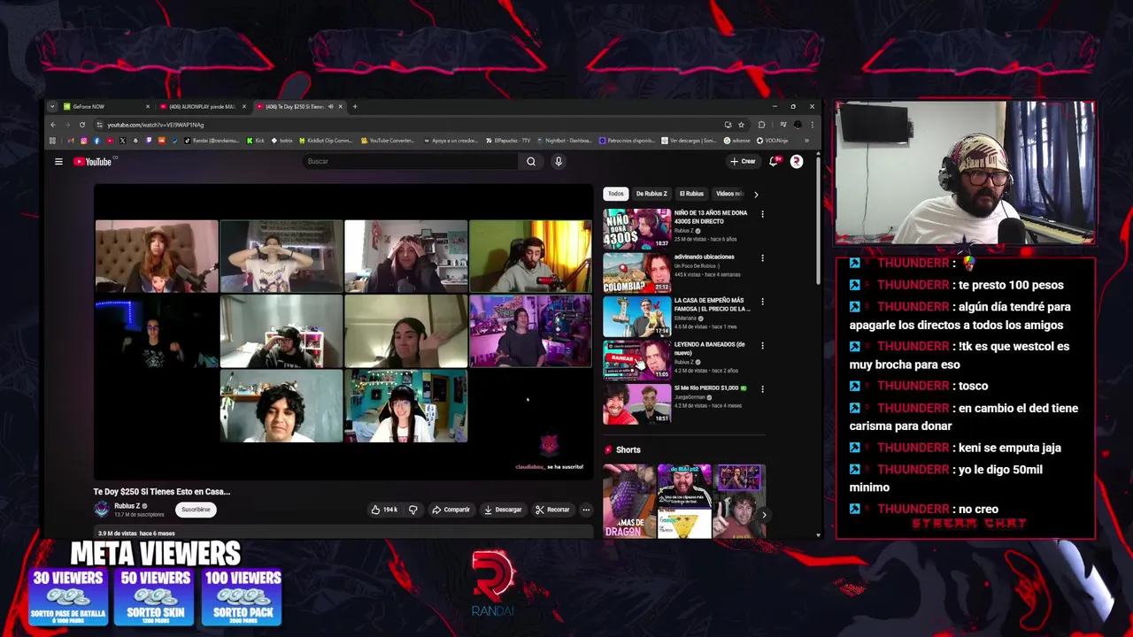1133x637 pixels.
Task: Select the Todos filter chip
Action: [x=616, y=194]
